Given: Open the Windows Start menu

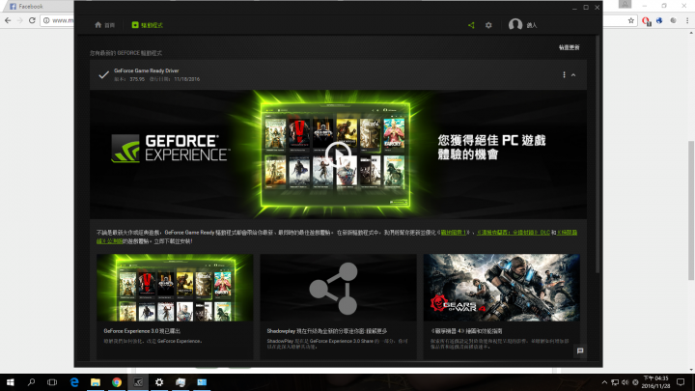Looking at the screenshot, I should [x=11, y=382].
